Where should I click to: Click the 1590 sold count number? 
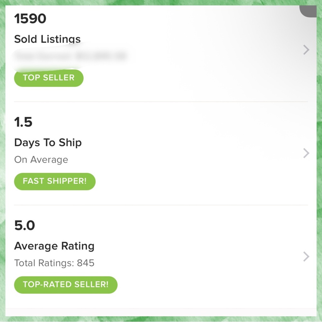click(x=30, y=19)
